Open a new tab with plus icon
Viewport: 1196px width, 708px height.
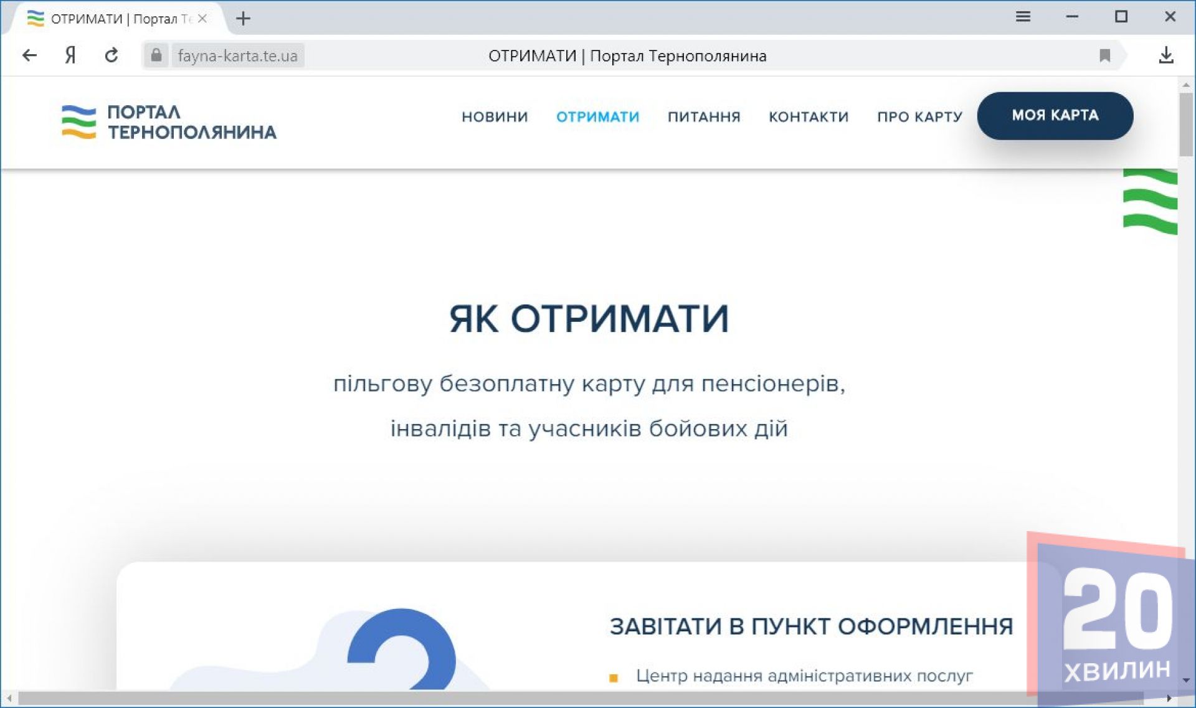pyautogui.click(x=243, y=19)
